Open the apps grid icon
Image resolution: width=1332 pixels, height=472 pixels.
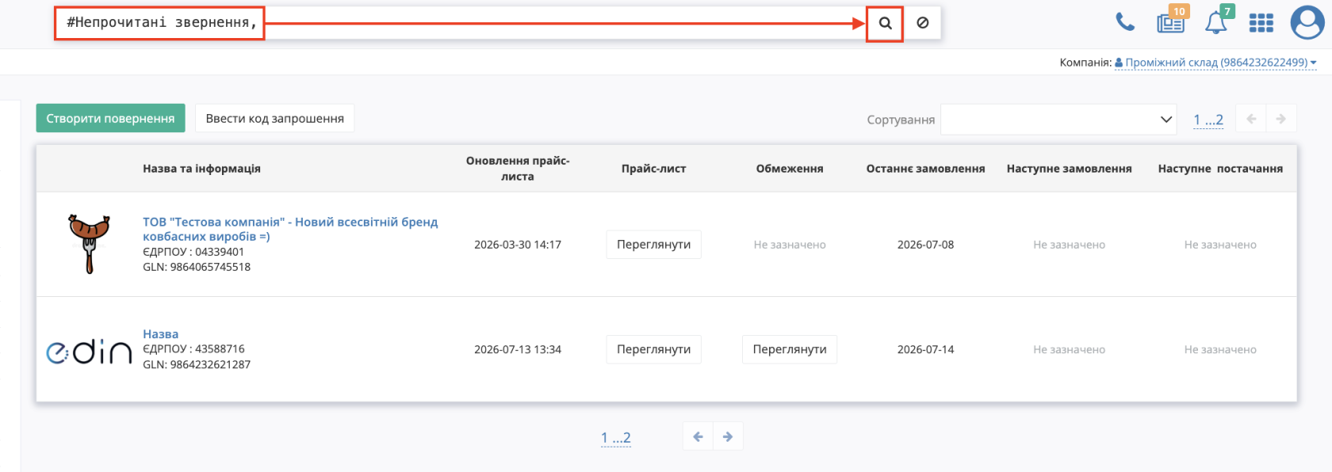(1261, 23)
